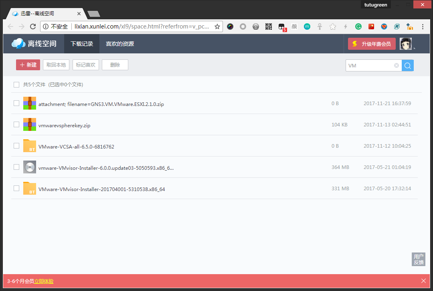Open the gear-shaped extension icon
The height and width of the screenshot is (291, 433).
[x=256, y=26]
